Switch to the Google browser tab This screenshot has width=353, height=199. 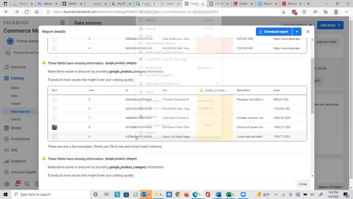pos(97,4)
